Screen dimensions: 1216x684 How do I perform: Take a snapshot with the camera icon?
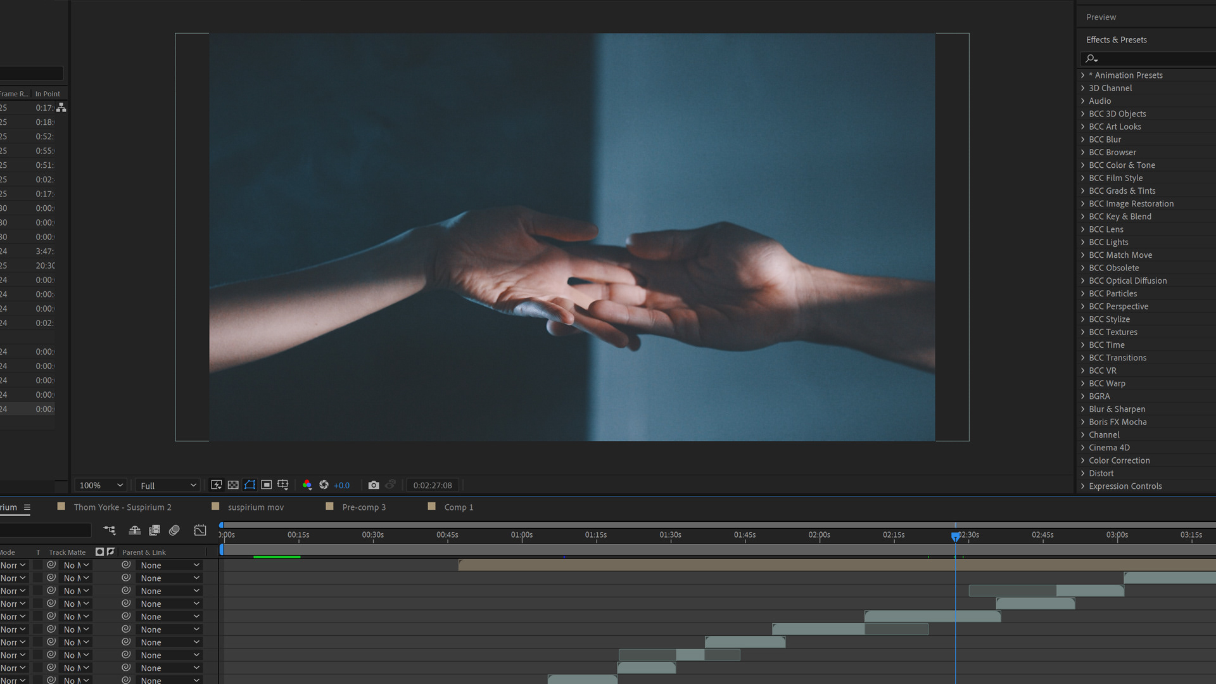pyautogui.click(x=374, y=485)
